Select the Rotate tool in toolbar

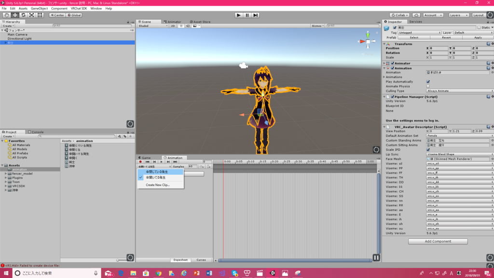coord(23,15)
